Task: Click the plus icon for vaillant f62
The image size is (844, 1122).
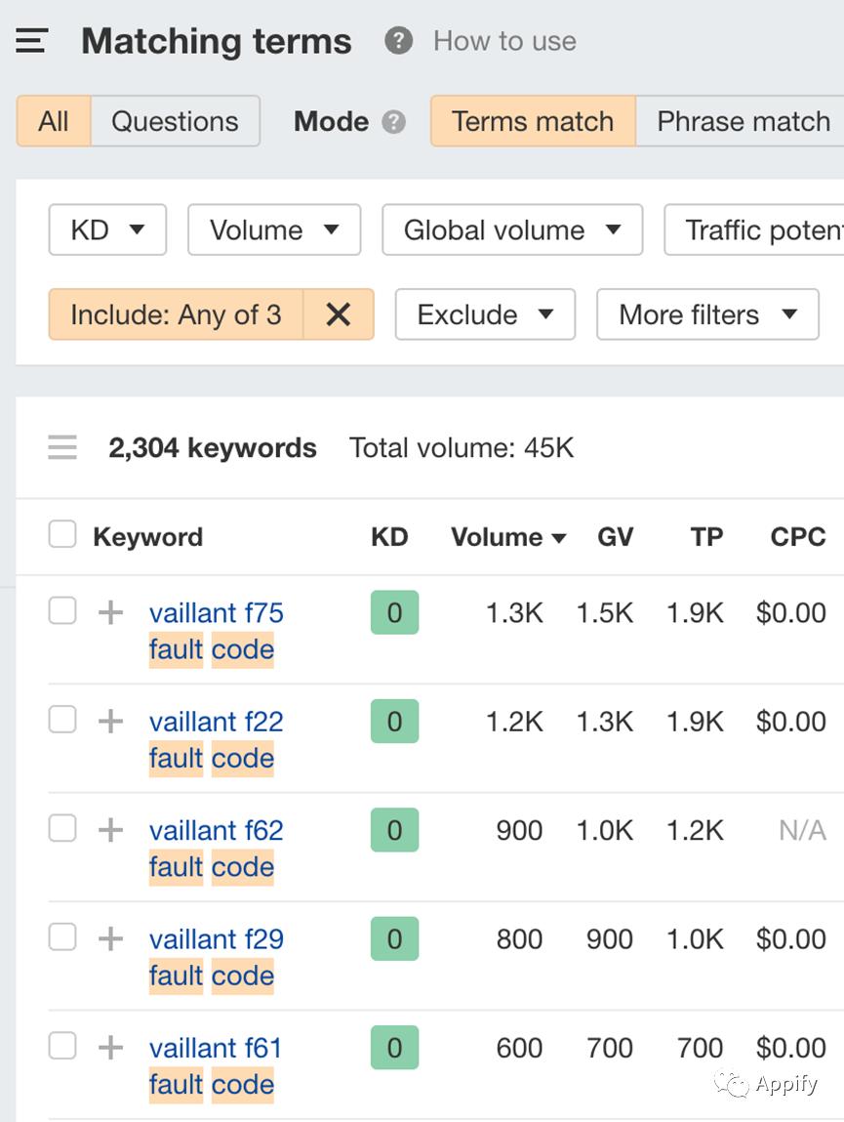Action: [111, 830]
